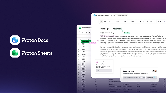Apply strikethrough in the Docs toolbar
The height and width of the screenshot is (93, 166).
coord(151,21)
